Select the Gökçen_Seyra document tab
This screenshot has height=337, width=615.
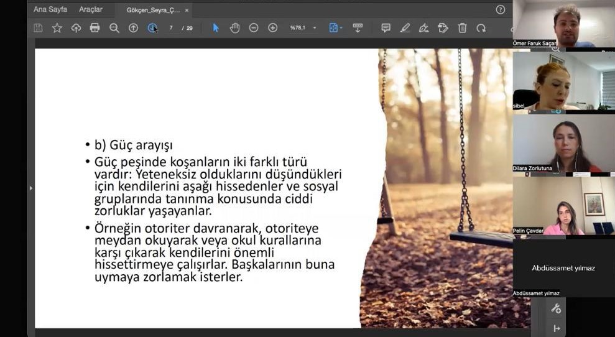click(153, 10)
